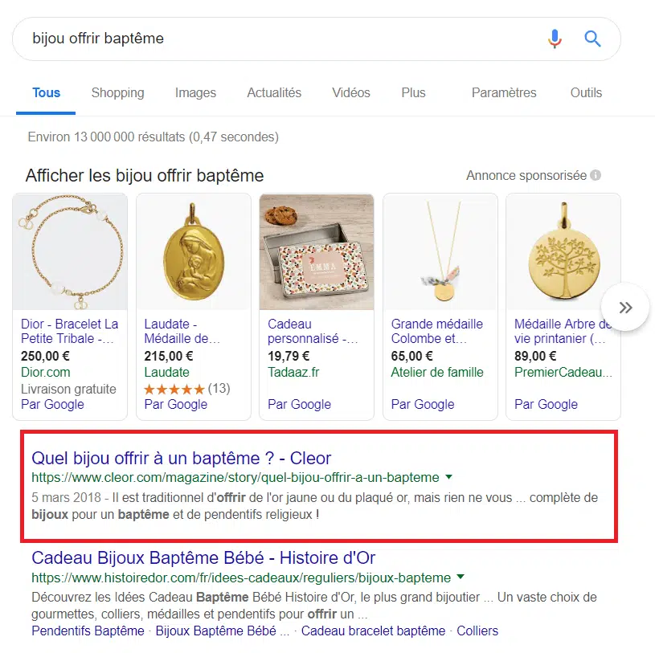Expand the Cleor URL dropdown arrow
The width and height of the screenshot is (655, 653).
449,477
